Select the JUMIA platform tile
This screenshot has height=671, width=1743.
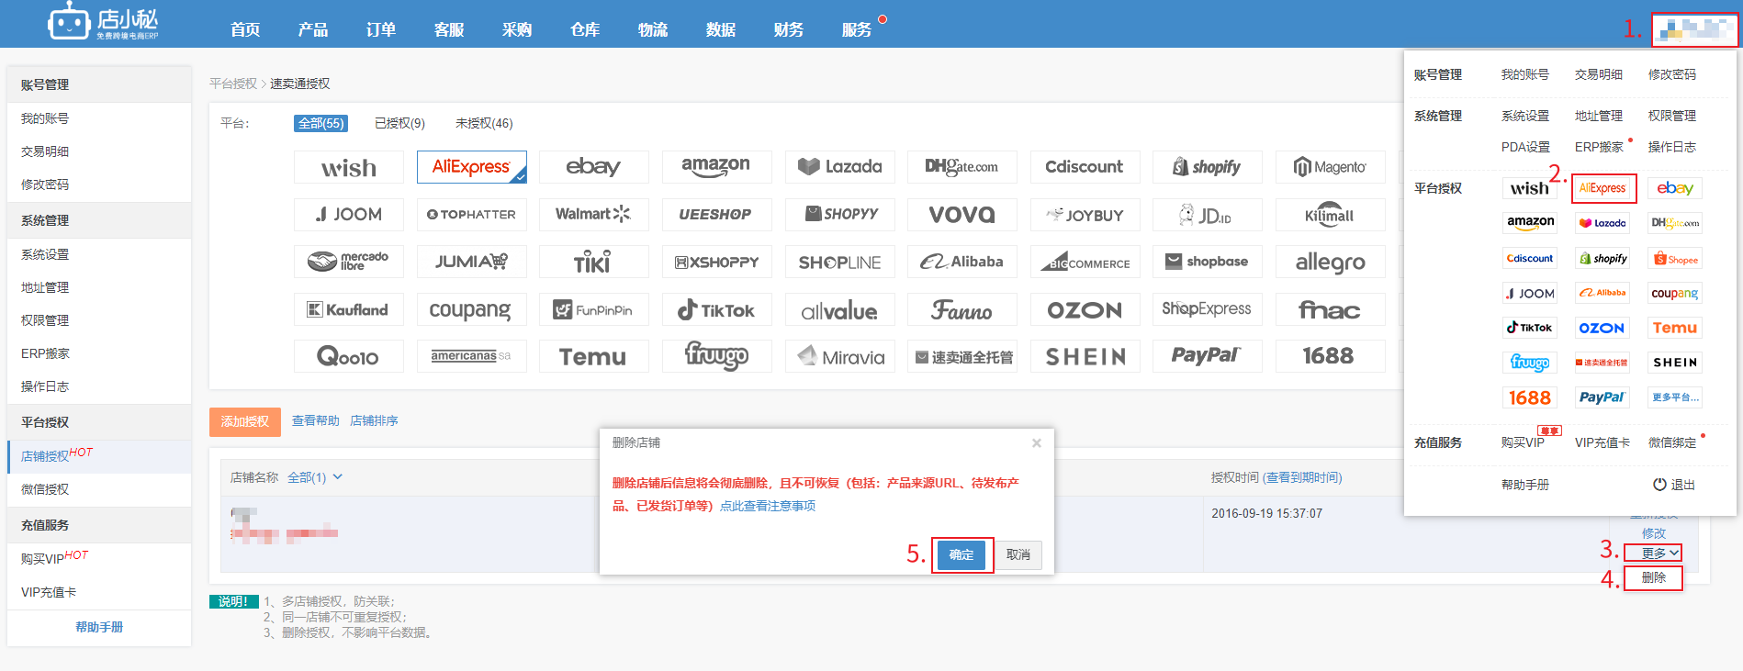[x=472, y=262]
